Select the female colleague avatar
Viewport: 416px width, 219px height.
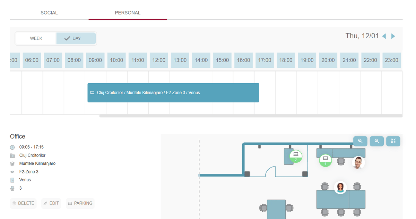pos(340,187)
